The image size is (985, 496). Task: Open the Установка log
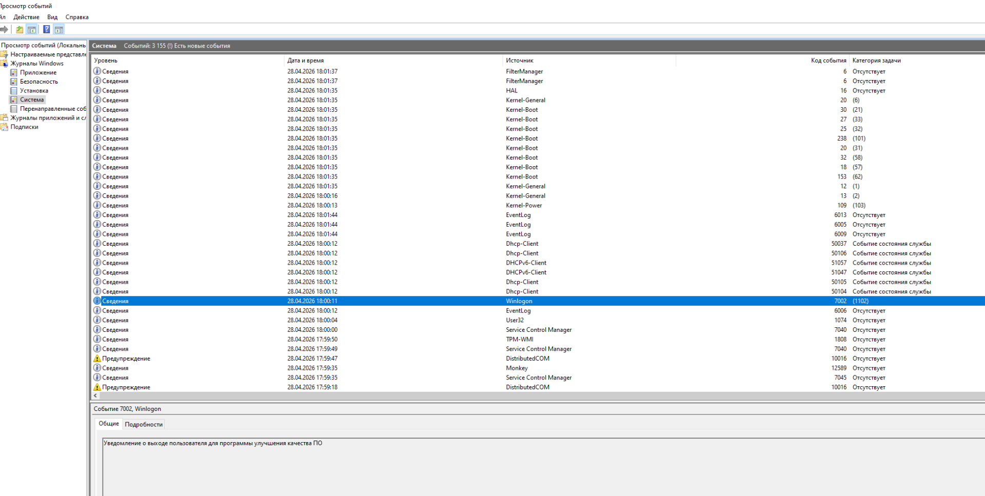34,91
